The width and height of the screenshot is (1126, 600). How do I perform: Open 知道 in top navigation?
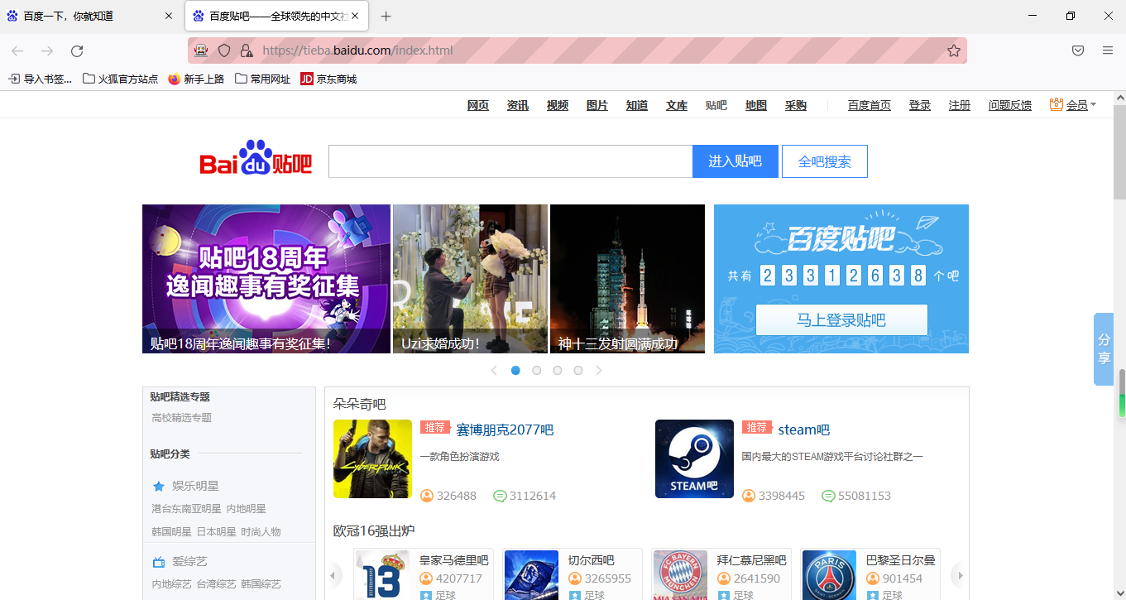click(637, 105)
